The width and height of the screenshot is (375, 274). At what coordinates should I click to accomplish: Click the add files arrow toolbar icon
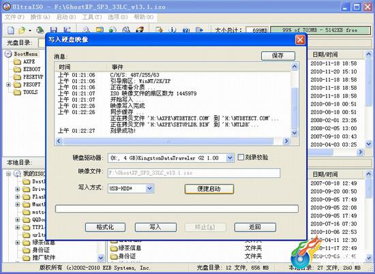[x=159, y=30]
